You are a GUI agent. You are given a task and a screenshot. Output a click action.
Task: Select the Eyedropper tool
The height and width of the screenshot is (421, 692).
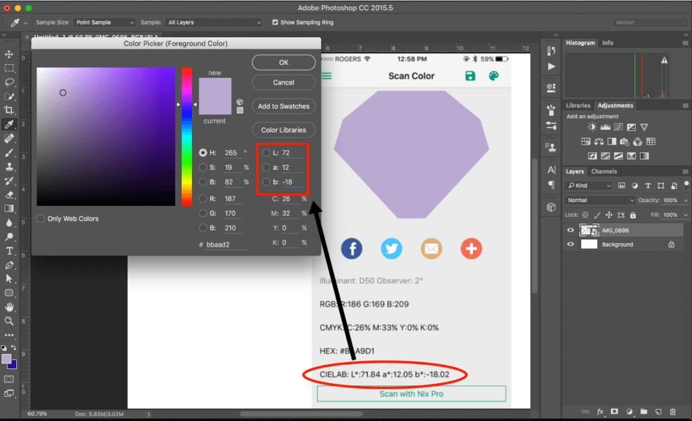[x=9, y=125]
